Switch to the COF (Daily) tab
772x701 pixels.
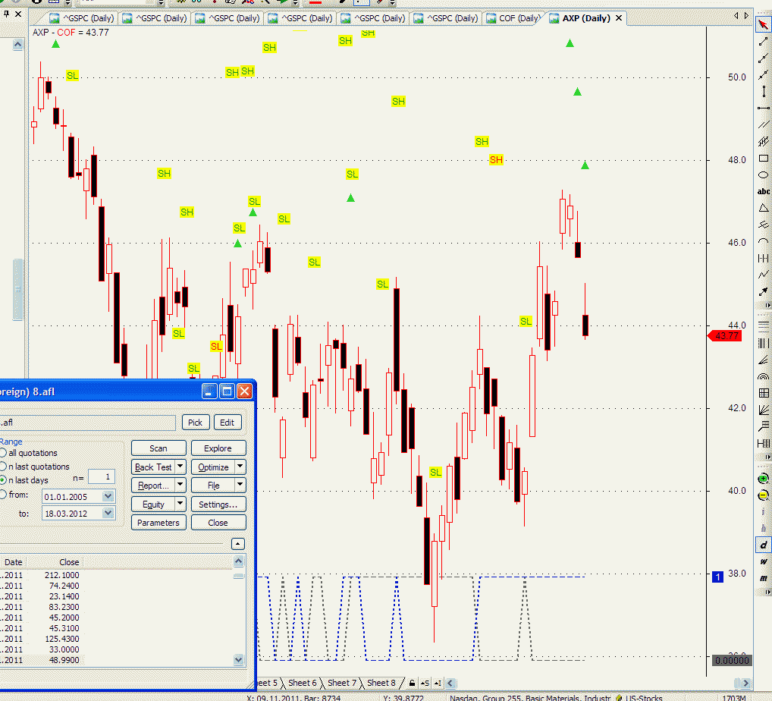coord(513,18)
